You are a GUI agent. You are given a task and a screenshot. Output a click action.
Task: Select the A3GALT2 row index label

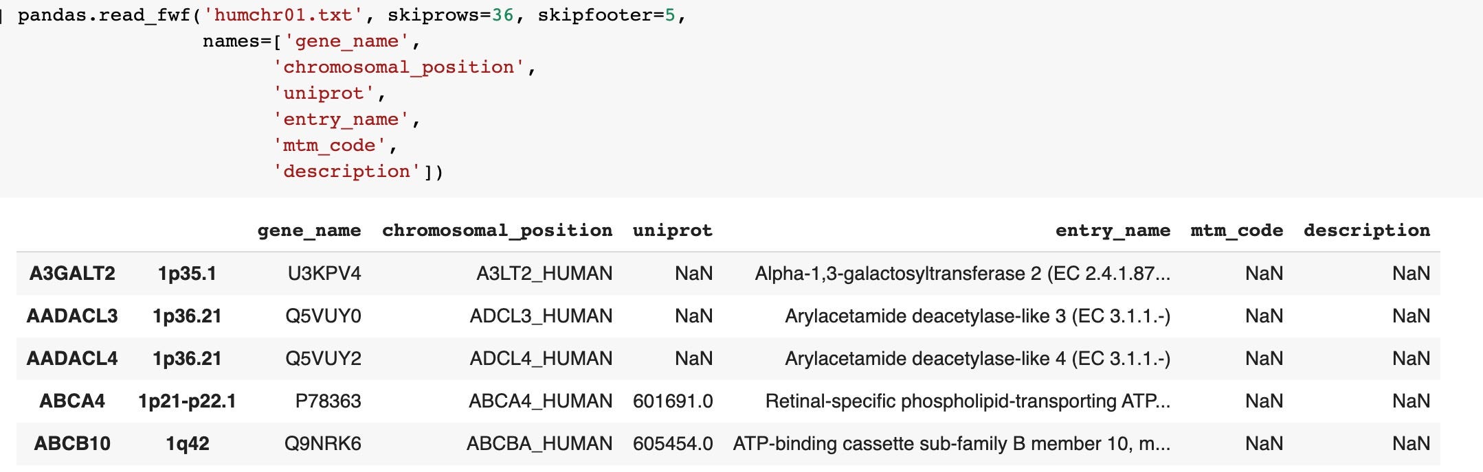pos(72,274)
